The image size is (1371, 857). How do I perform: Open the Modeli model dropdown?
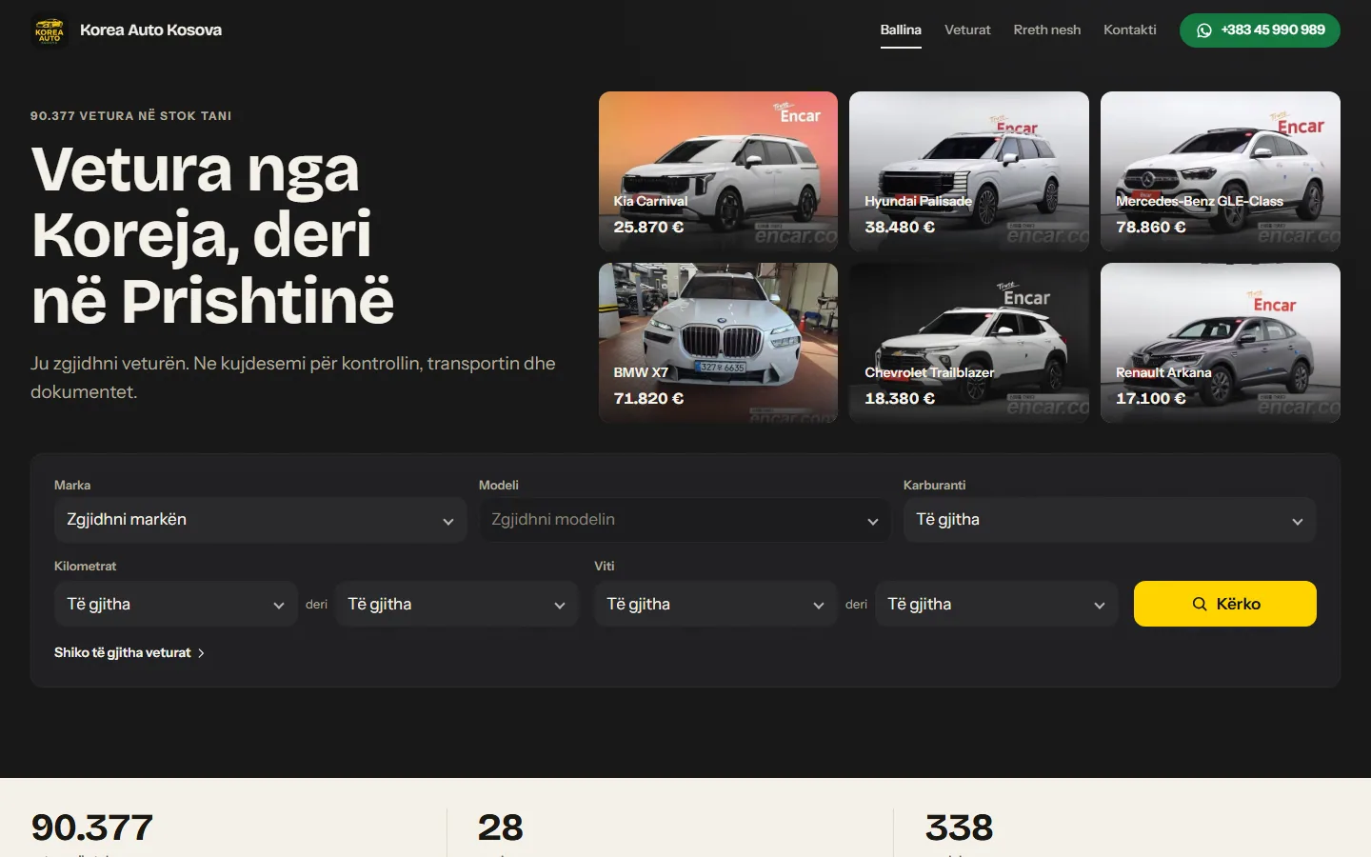(x=685, y=520)
